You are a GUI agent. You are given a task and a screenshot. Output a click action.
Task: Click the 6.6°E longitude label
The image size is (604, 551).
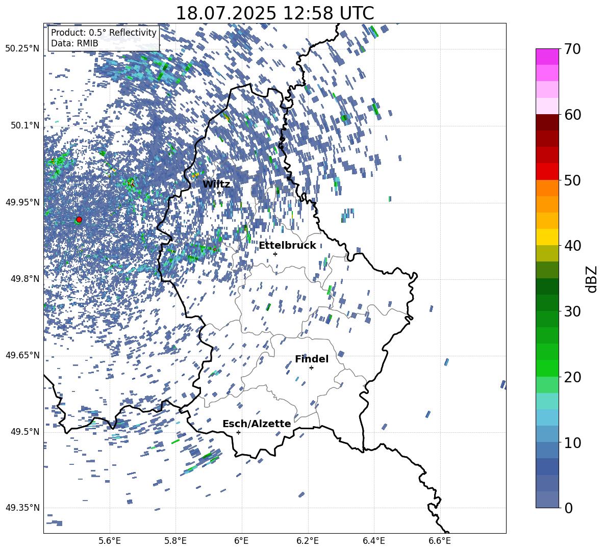click(x=440, y=541)
